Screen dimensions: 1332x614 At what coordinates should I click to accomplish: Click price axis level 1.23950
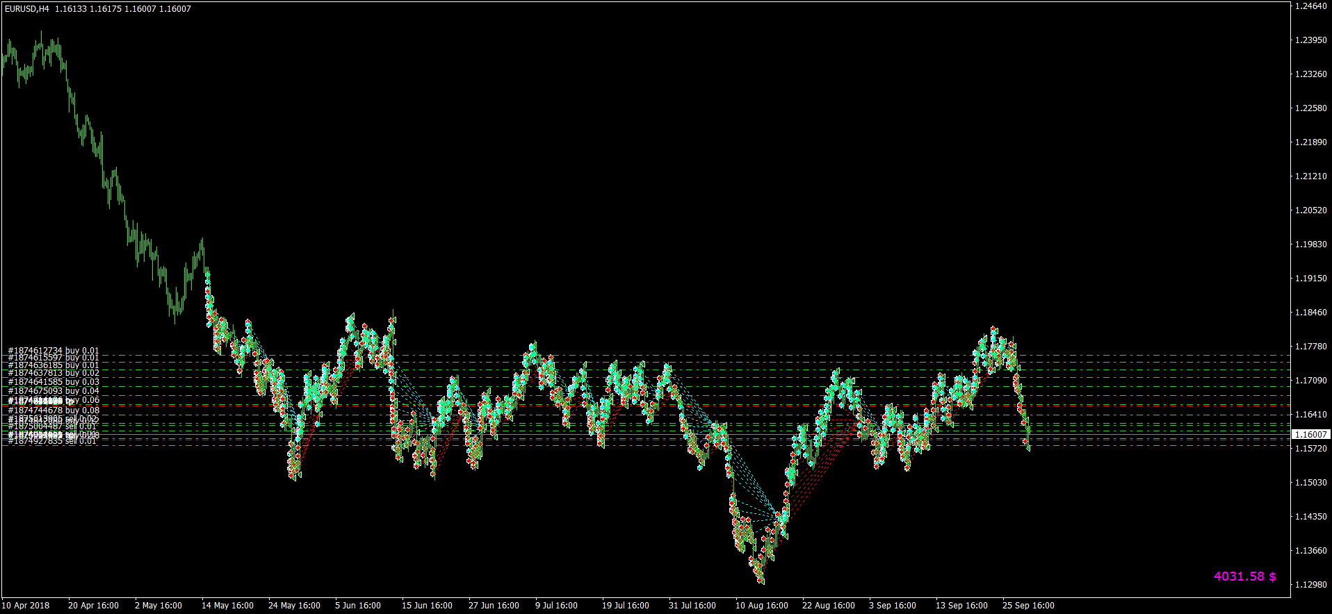click(1310, 40)
